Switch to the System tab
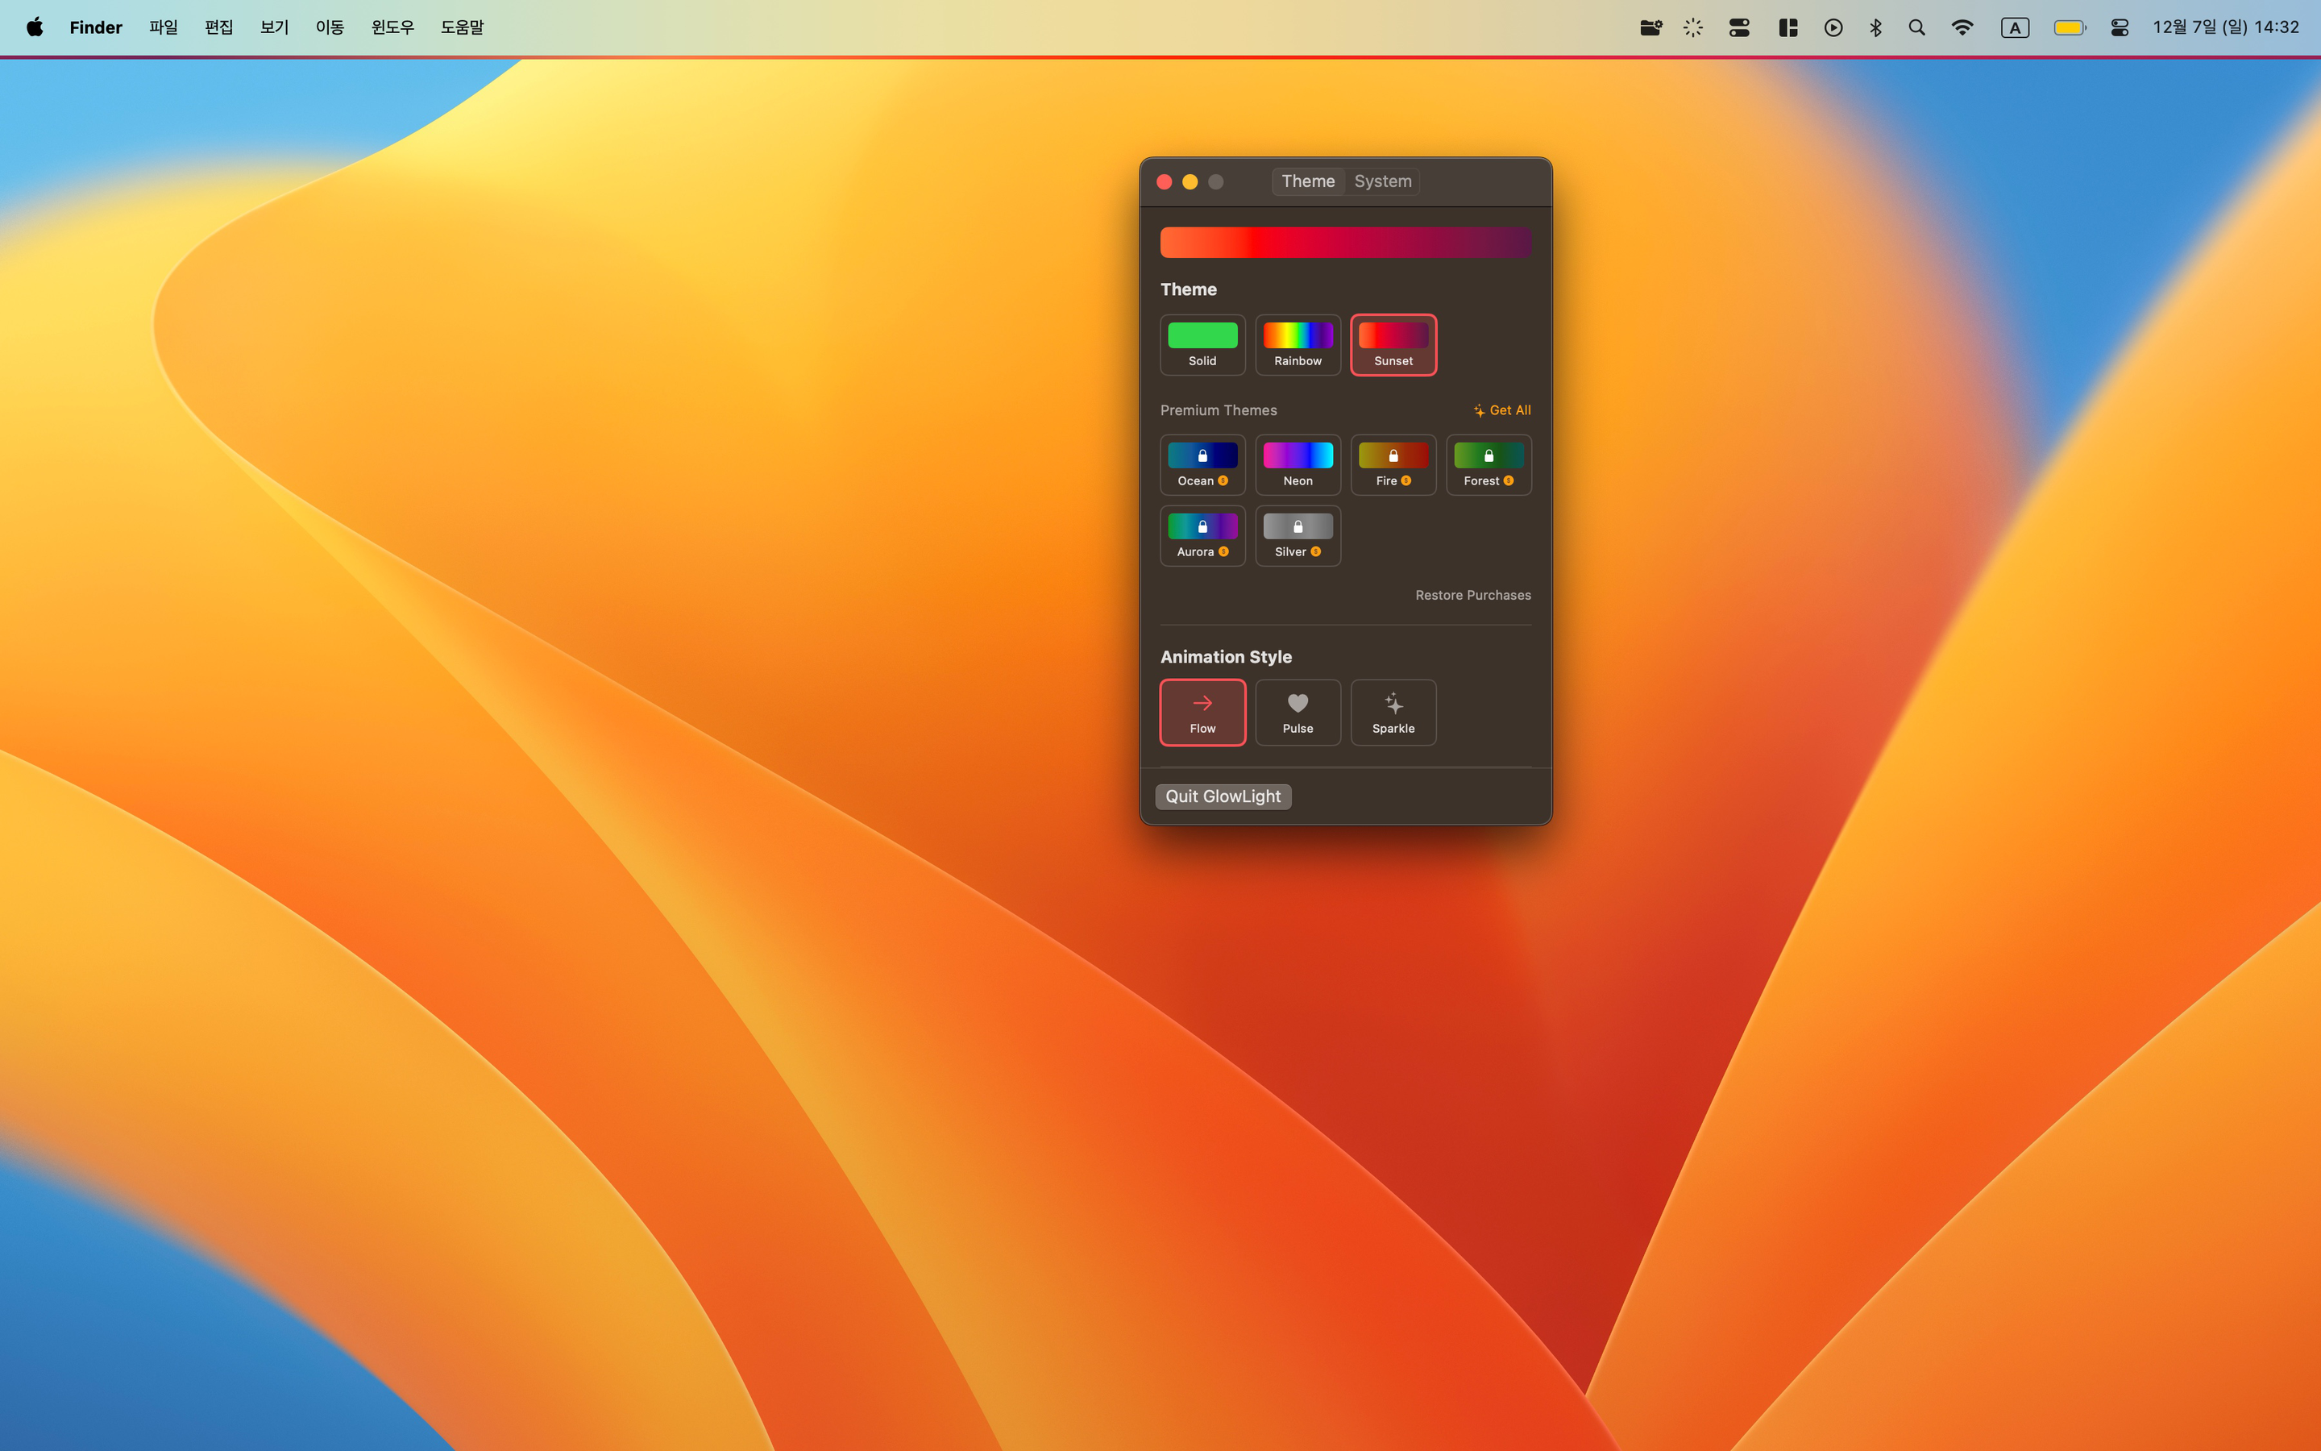Screen dimensions: 2321x1451 [x=1382, y=181]
